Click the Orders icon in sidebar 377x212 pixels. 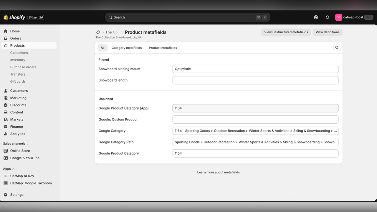pyautogui.click(x=6, y=38)
